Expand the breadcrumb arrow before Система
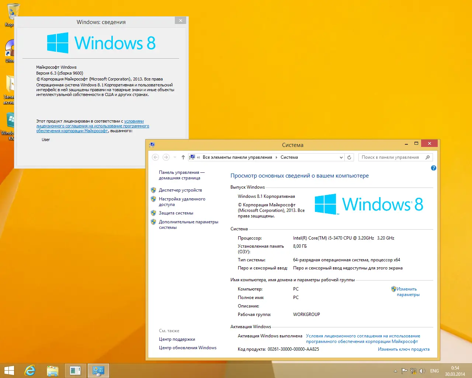Image resolution: width=472 pixels, height=378 pixels. click(277, 157)
